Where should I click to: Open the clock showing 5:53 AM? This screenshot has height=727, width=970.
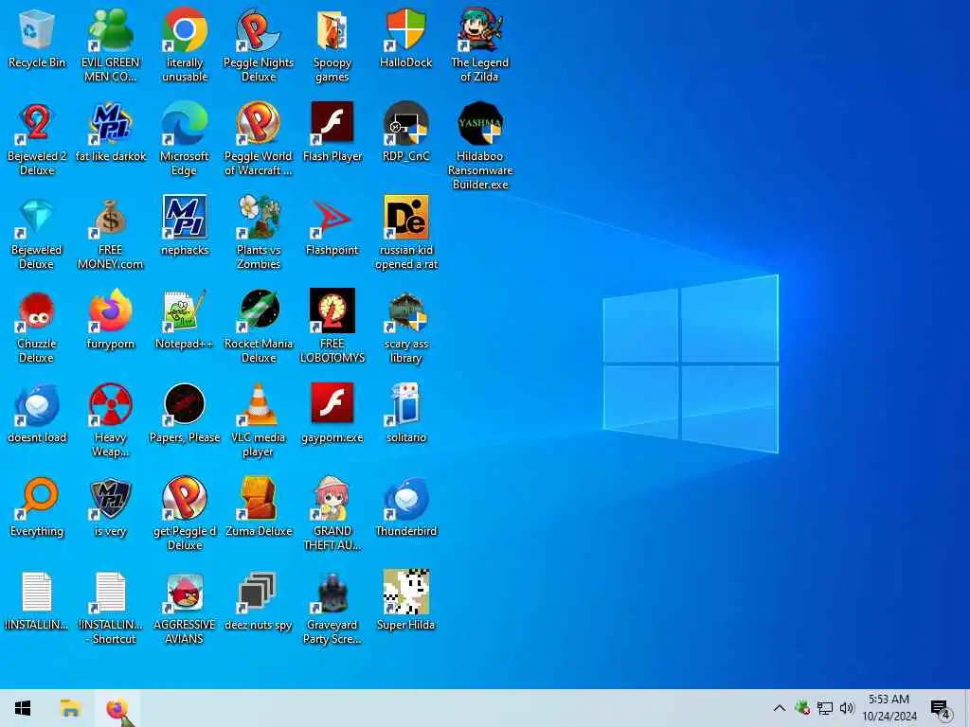tap(889, 708)
